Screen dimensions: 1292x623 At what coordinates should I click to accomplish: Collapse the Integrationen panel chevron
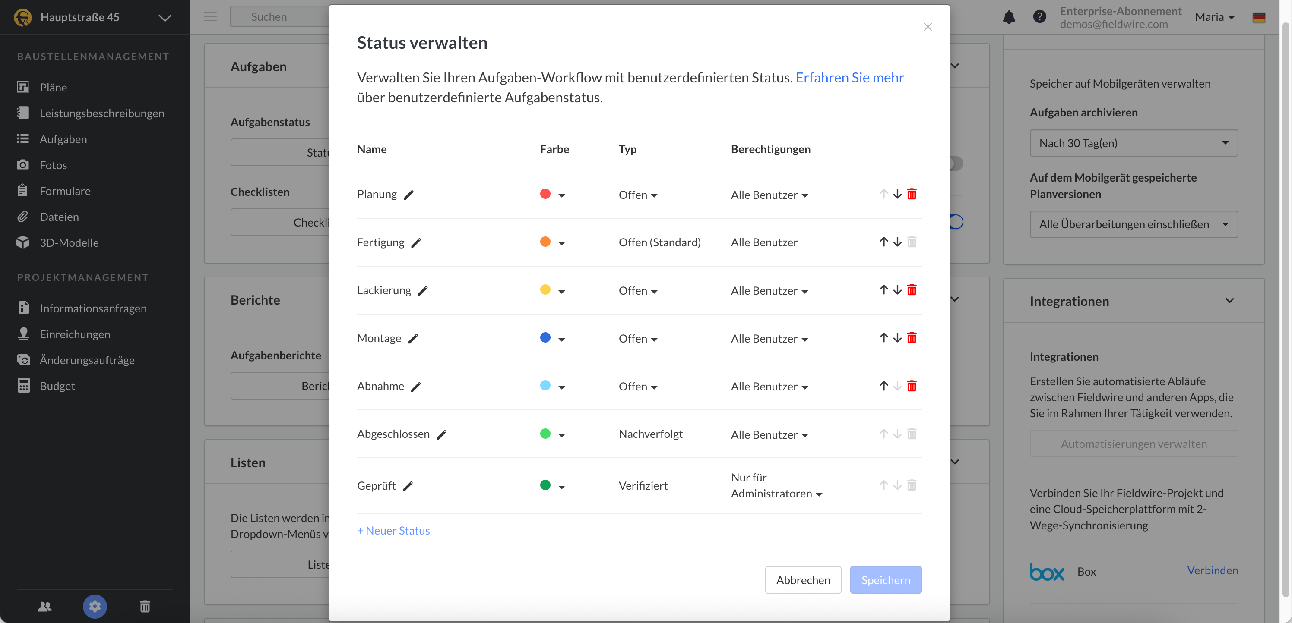(1229, 301)
